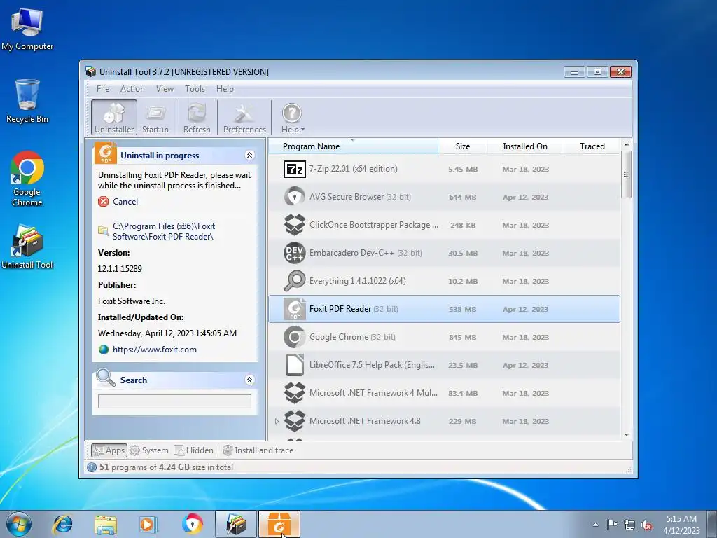Click the program list scrollbar thumb
This screenshot has width=717, height=538.
point(626,174)
